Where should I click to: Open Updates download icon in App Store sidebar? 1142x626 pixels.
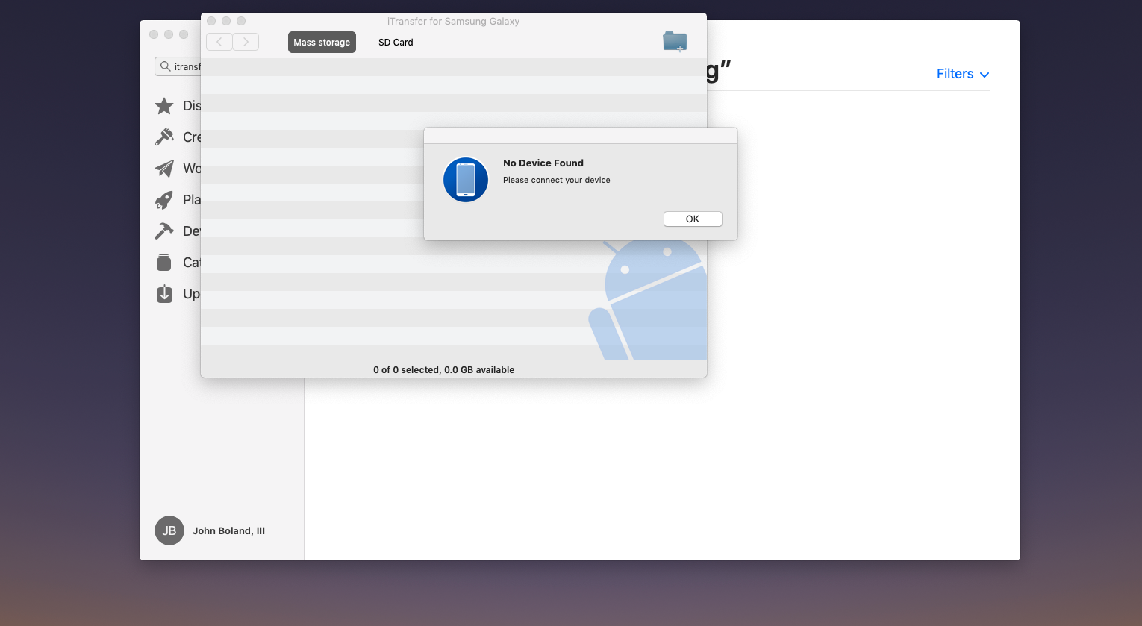coord(164,294)
